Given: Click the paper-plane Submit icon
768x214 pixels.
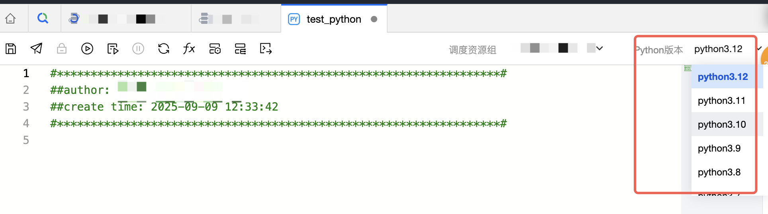Looking at the screenshot, I should pyautogui.click(x=36, y=49).
